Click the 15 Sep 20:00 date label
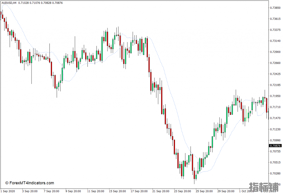 [117, 191]
